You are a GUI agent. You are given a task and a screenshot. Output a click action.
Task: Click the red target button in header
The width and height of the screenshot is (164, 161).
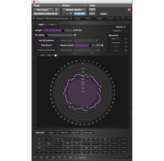[129, 10]
